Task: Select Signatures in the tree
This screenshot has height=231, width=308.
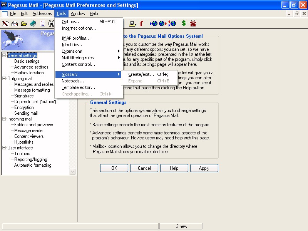Action: [24, 96]
